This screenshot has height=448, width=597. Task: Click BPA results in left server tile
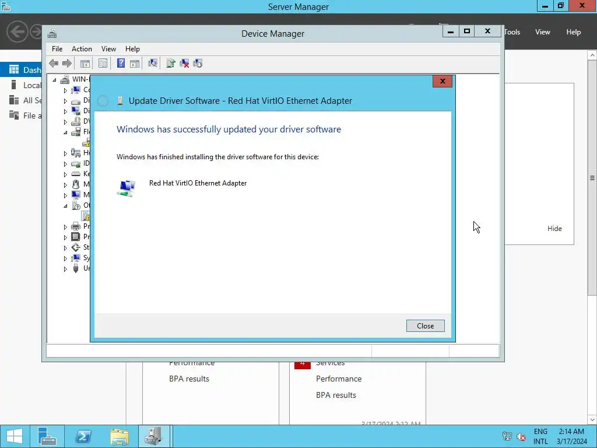(189, 379)
